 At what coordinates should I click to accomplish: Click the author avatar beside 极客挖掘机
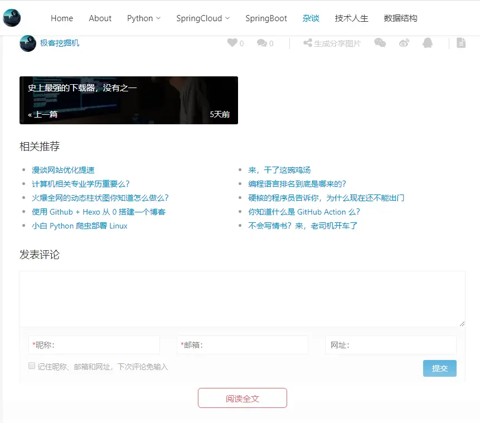coord(28,43)
